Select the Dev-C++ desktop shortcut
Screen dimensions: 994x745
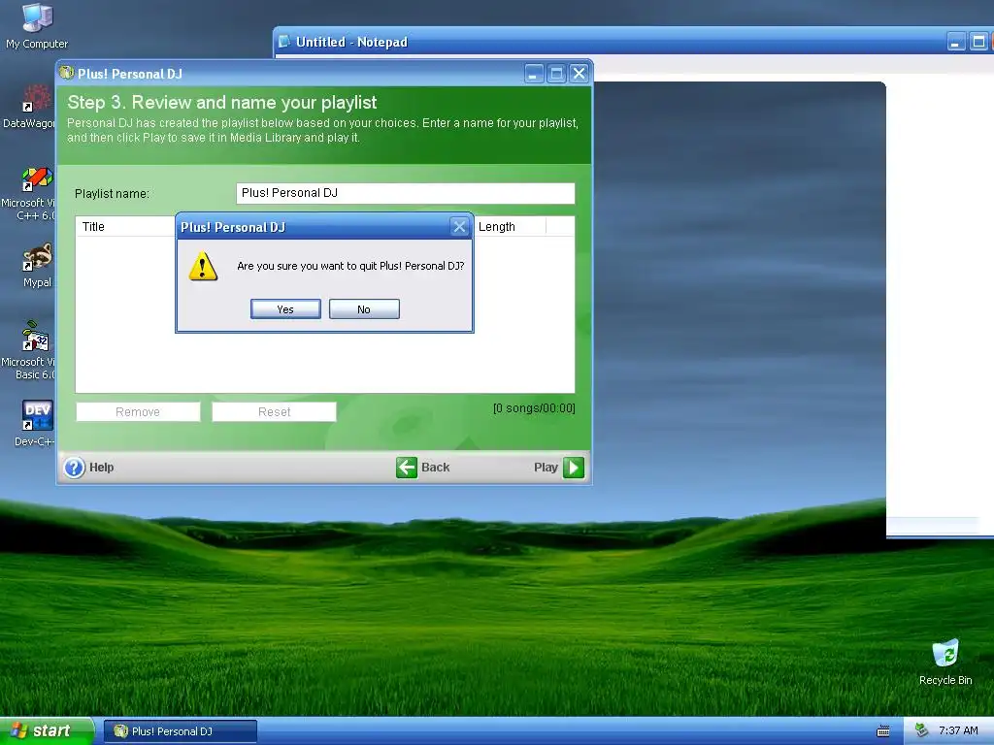click(36, 423)
